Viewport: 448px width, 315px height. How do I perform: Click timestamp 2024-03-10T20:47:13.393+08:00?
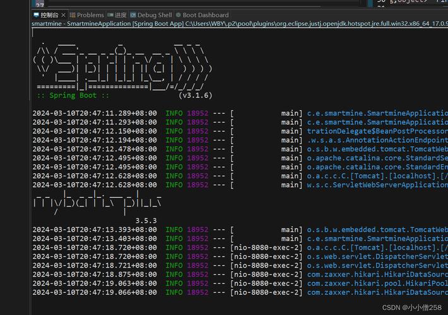coord(95,230)
